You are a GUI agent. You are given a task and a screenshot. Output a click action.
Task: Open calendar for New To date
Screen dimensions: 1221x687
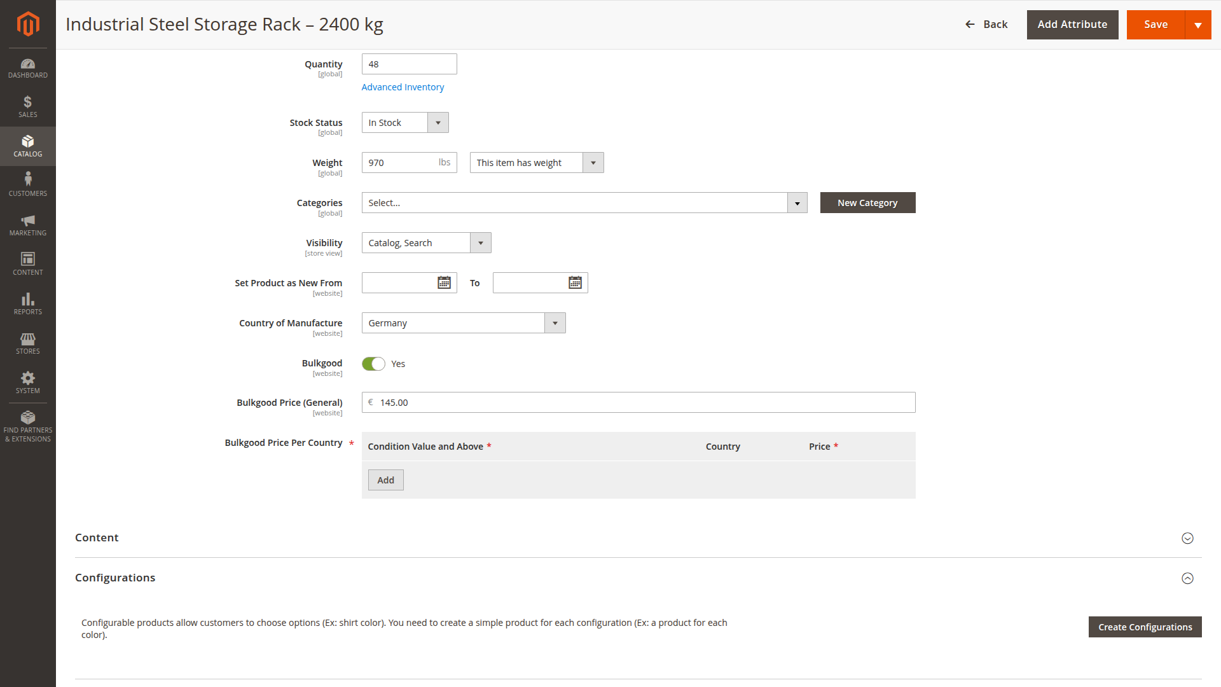[575, 282]
